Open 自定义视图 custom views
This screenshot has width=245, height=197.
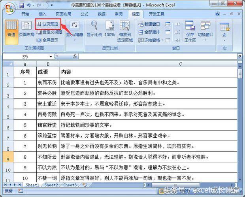click(49, 32)
